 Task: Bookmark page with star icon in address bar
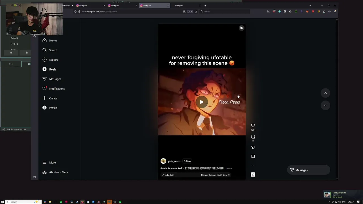pyautogui.click(x=196, y=12)
